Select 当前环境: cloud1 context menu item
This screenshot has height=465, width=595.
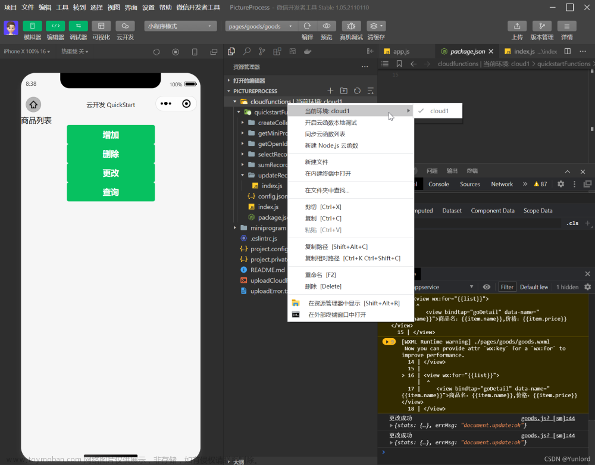[350, 111]
